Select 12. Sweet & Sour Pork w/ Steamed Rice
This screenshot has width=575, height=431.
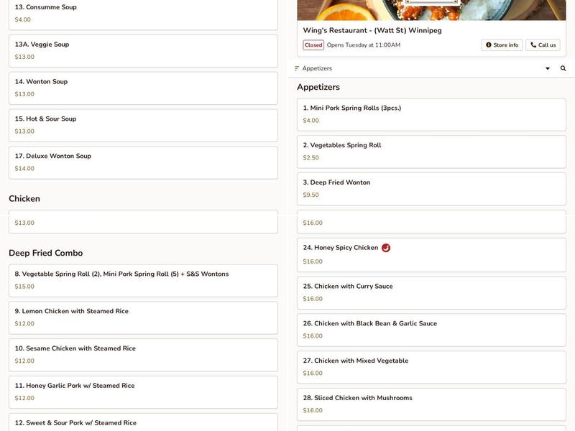tap(143, 422)
